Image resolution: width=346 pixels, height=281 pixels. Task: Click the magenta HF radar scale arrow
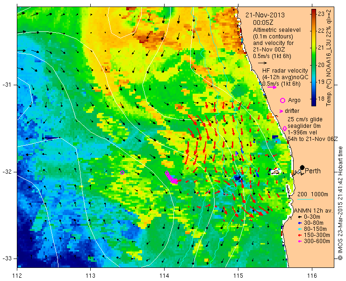point(272,87)
